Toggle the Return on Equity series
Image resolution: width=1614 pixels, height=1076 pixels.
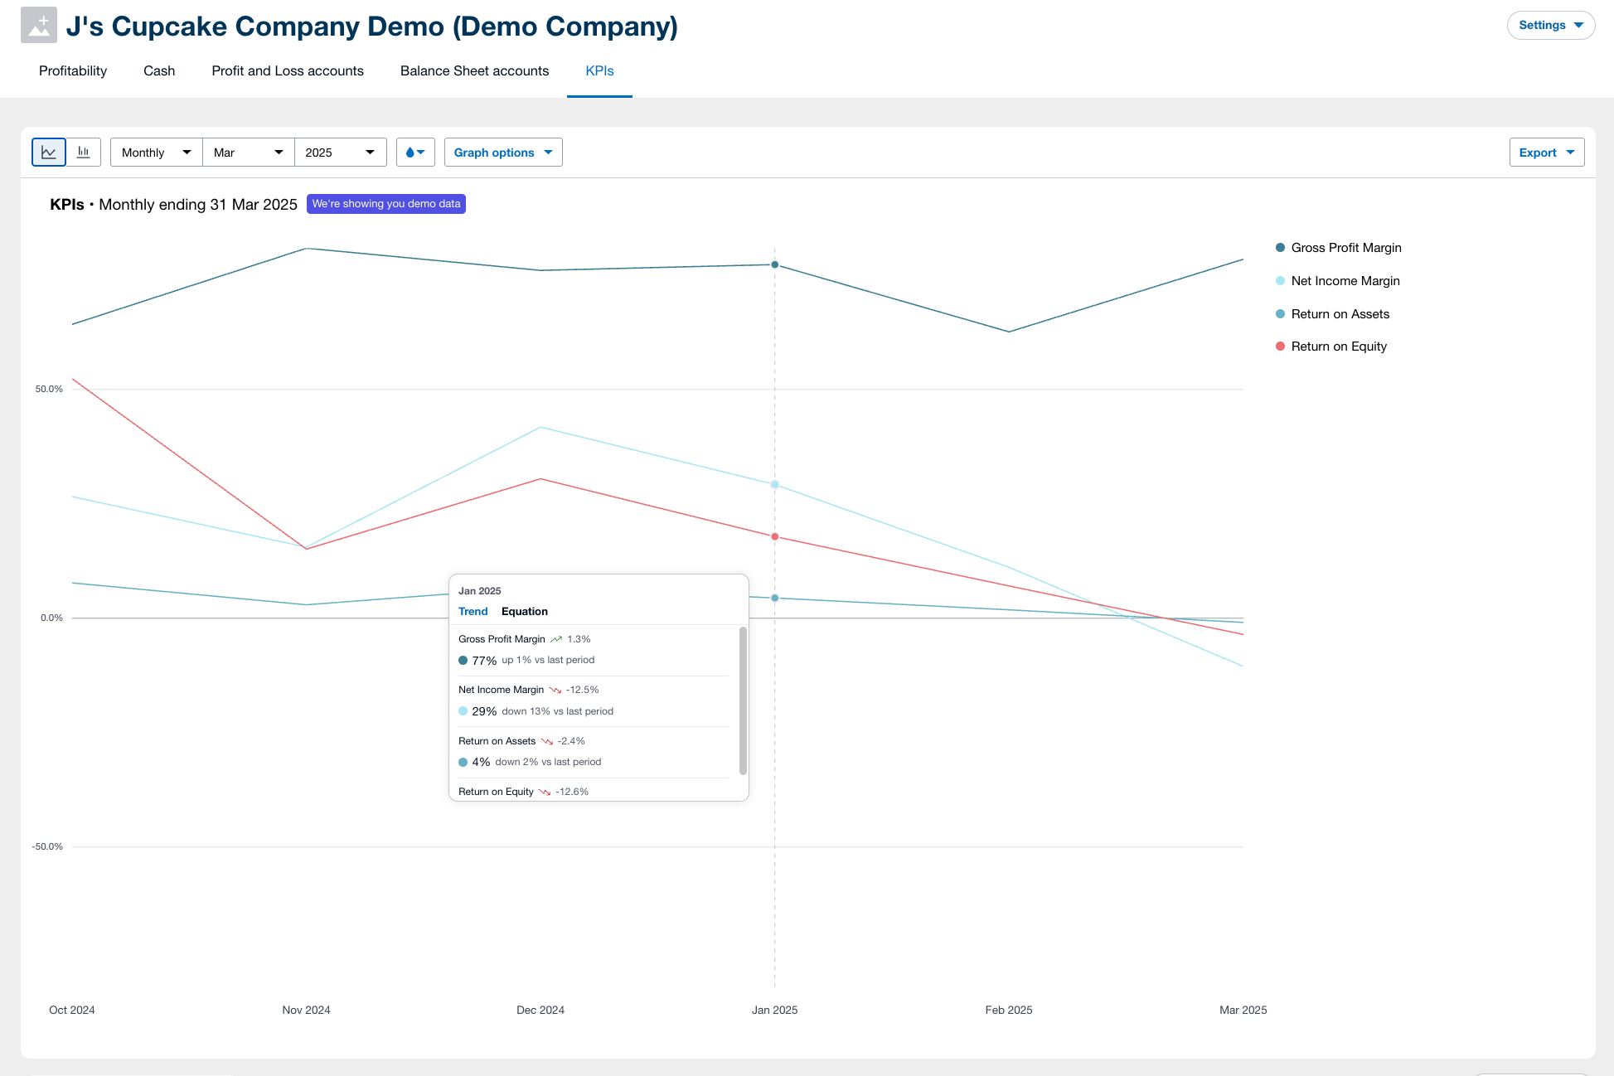(1339, 347)
